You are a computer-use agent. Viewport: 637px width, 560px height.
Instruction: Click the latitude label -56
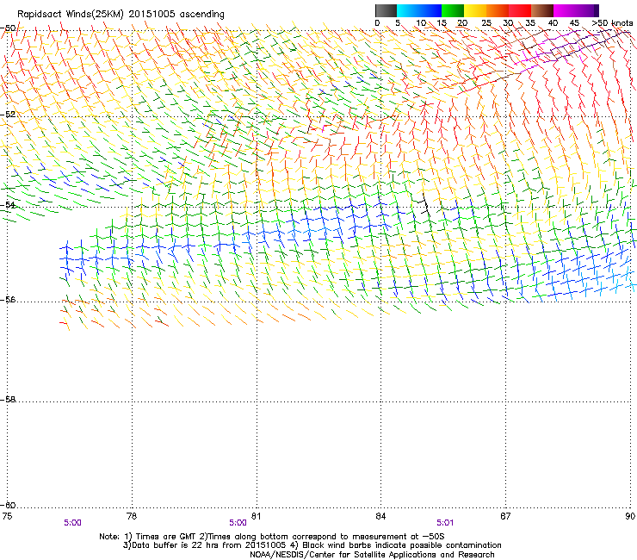pos(8,299)
